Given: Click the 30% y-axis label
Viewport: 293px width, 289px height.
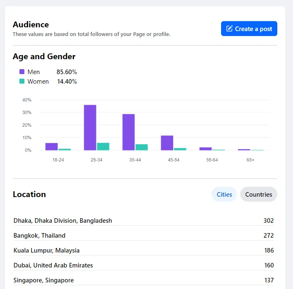Looking at the screenshot, I should click(x=27, y=112).
